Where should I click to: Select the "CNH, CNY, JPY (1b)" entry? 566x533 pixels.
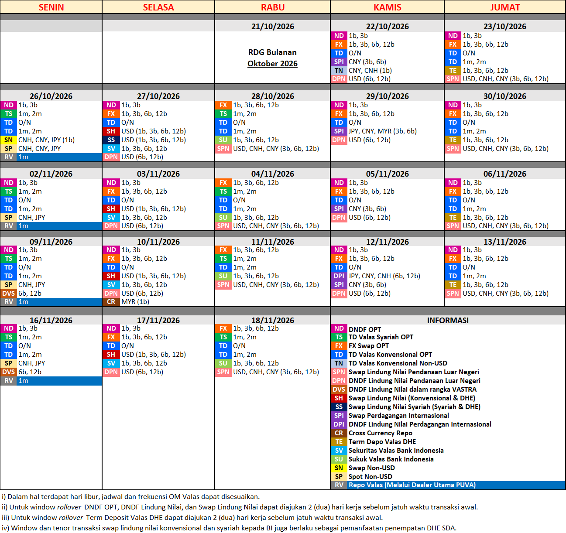(46, 140)
